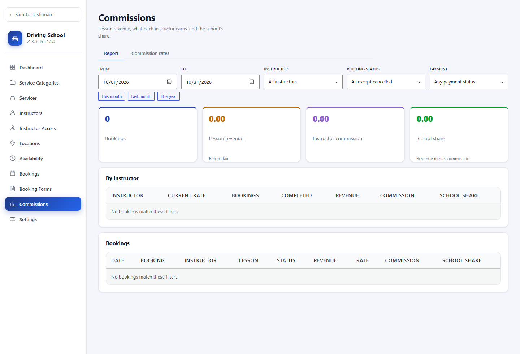The width and height of the screenshot is (520, 354).
Task: Open Service Categories in the sidebar menu
Action: click(x=43, y=83)
